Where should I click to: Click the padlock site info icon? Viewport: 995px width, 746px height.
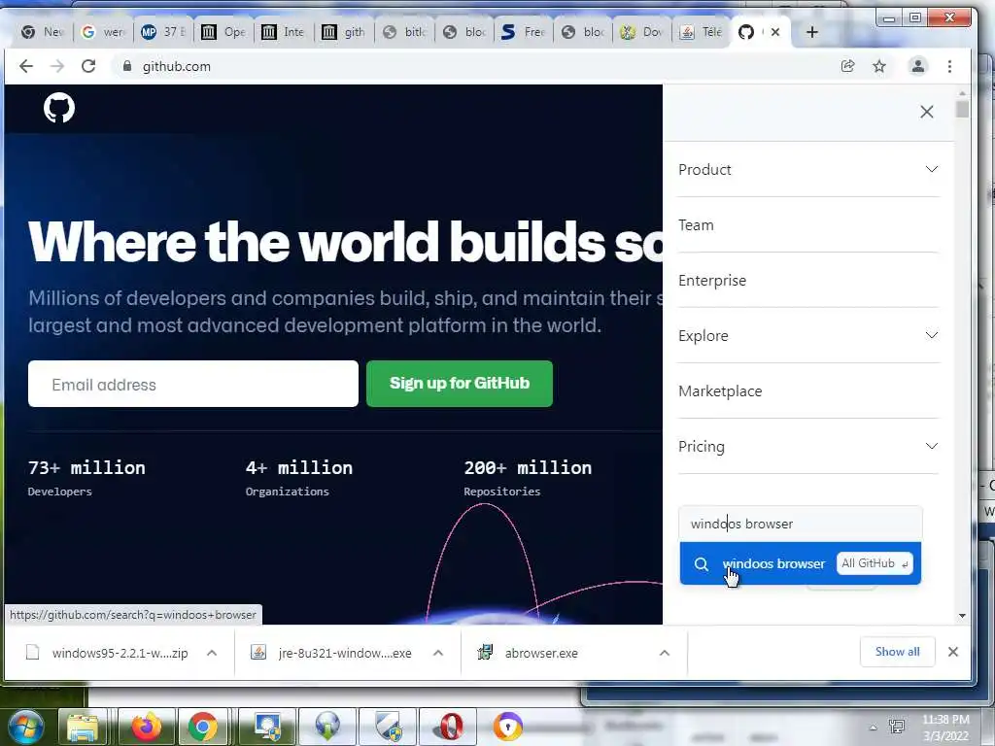click(127, 66)
